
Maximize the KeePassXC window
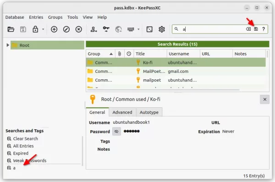click(x=257, y=8)
